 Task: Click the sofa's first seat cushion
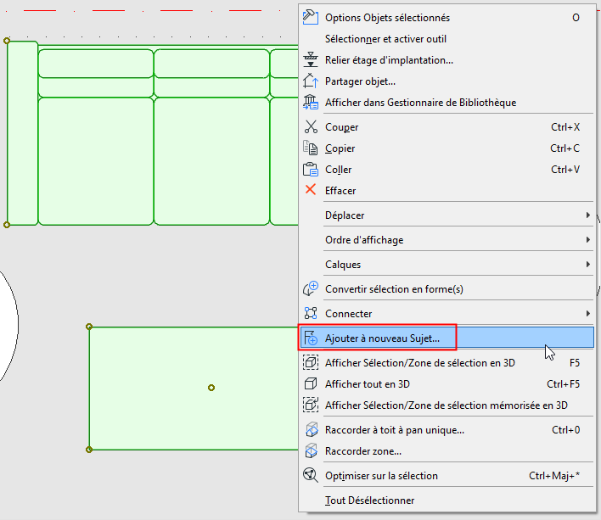pyautogui.click(x=96, y=161)
